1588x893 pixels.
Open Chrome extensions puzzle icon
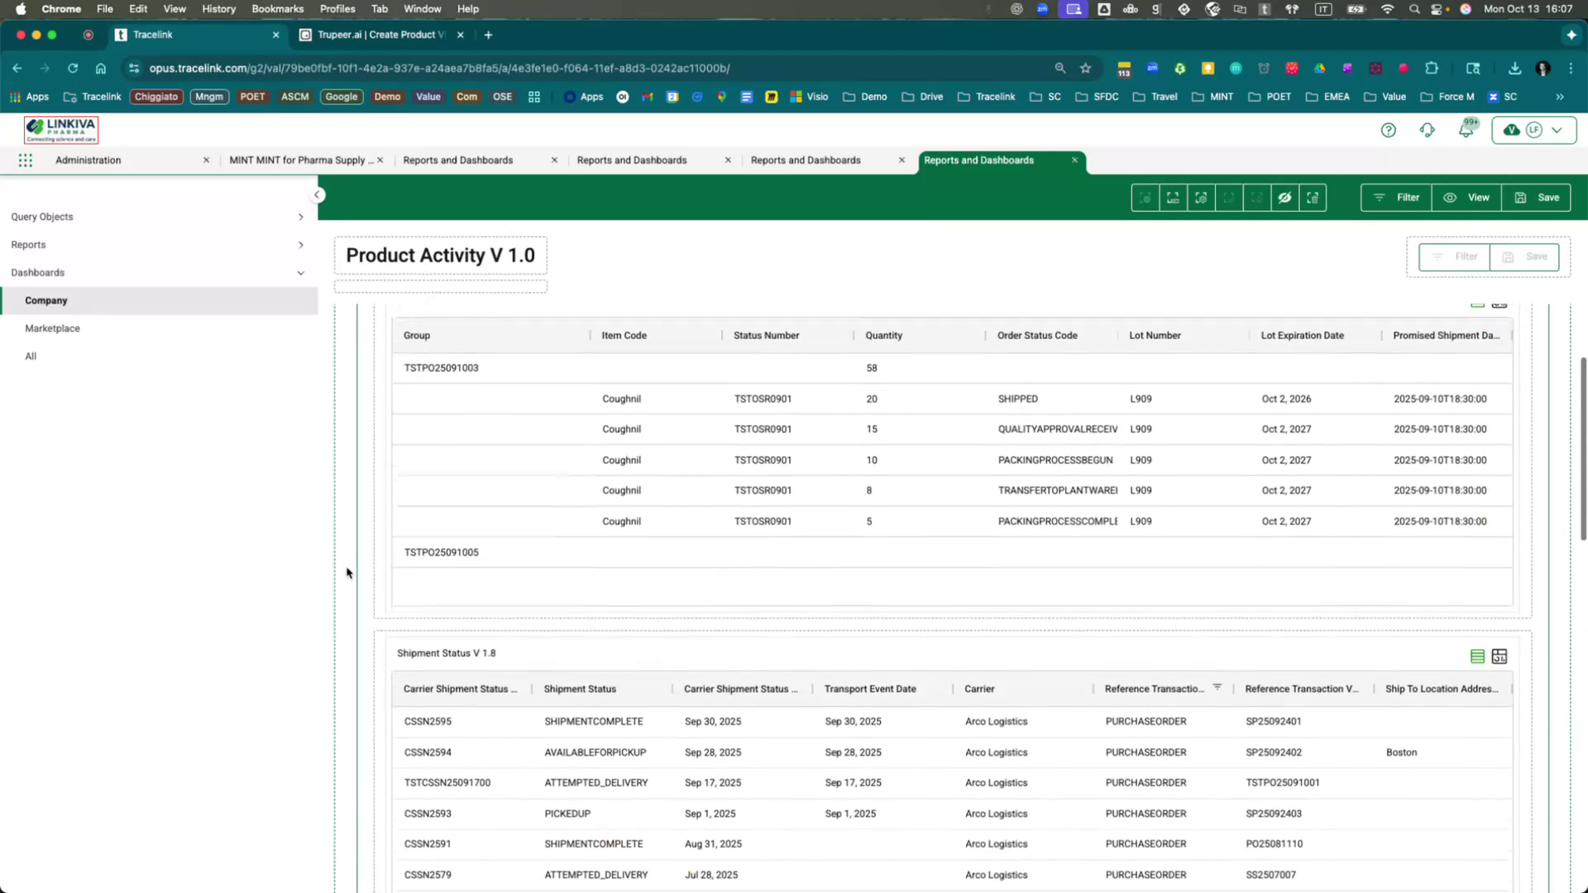pyautogui.click(x=1430, y=69)
